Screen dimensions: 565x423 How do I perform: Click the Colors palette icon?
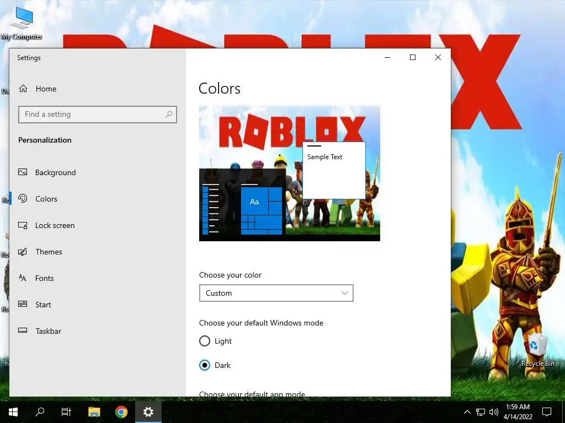23,198
